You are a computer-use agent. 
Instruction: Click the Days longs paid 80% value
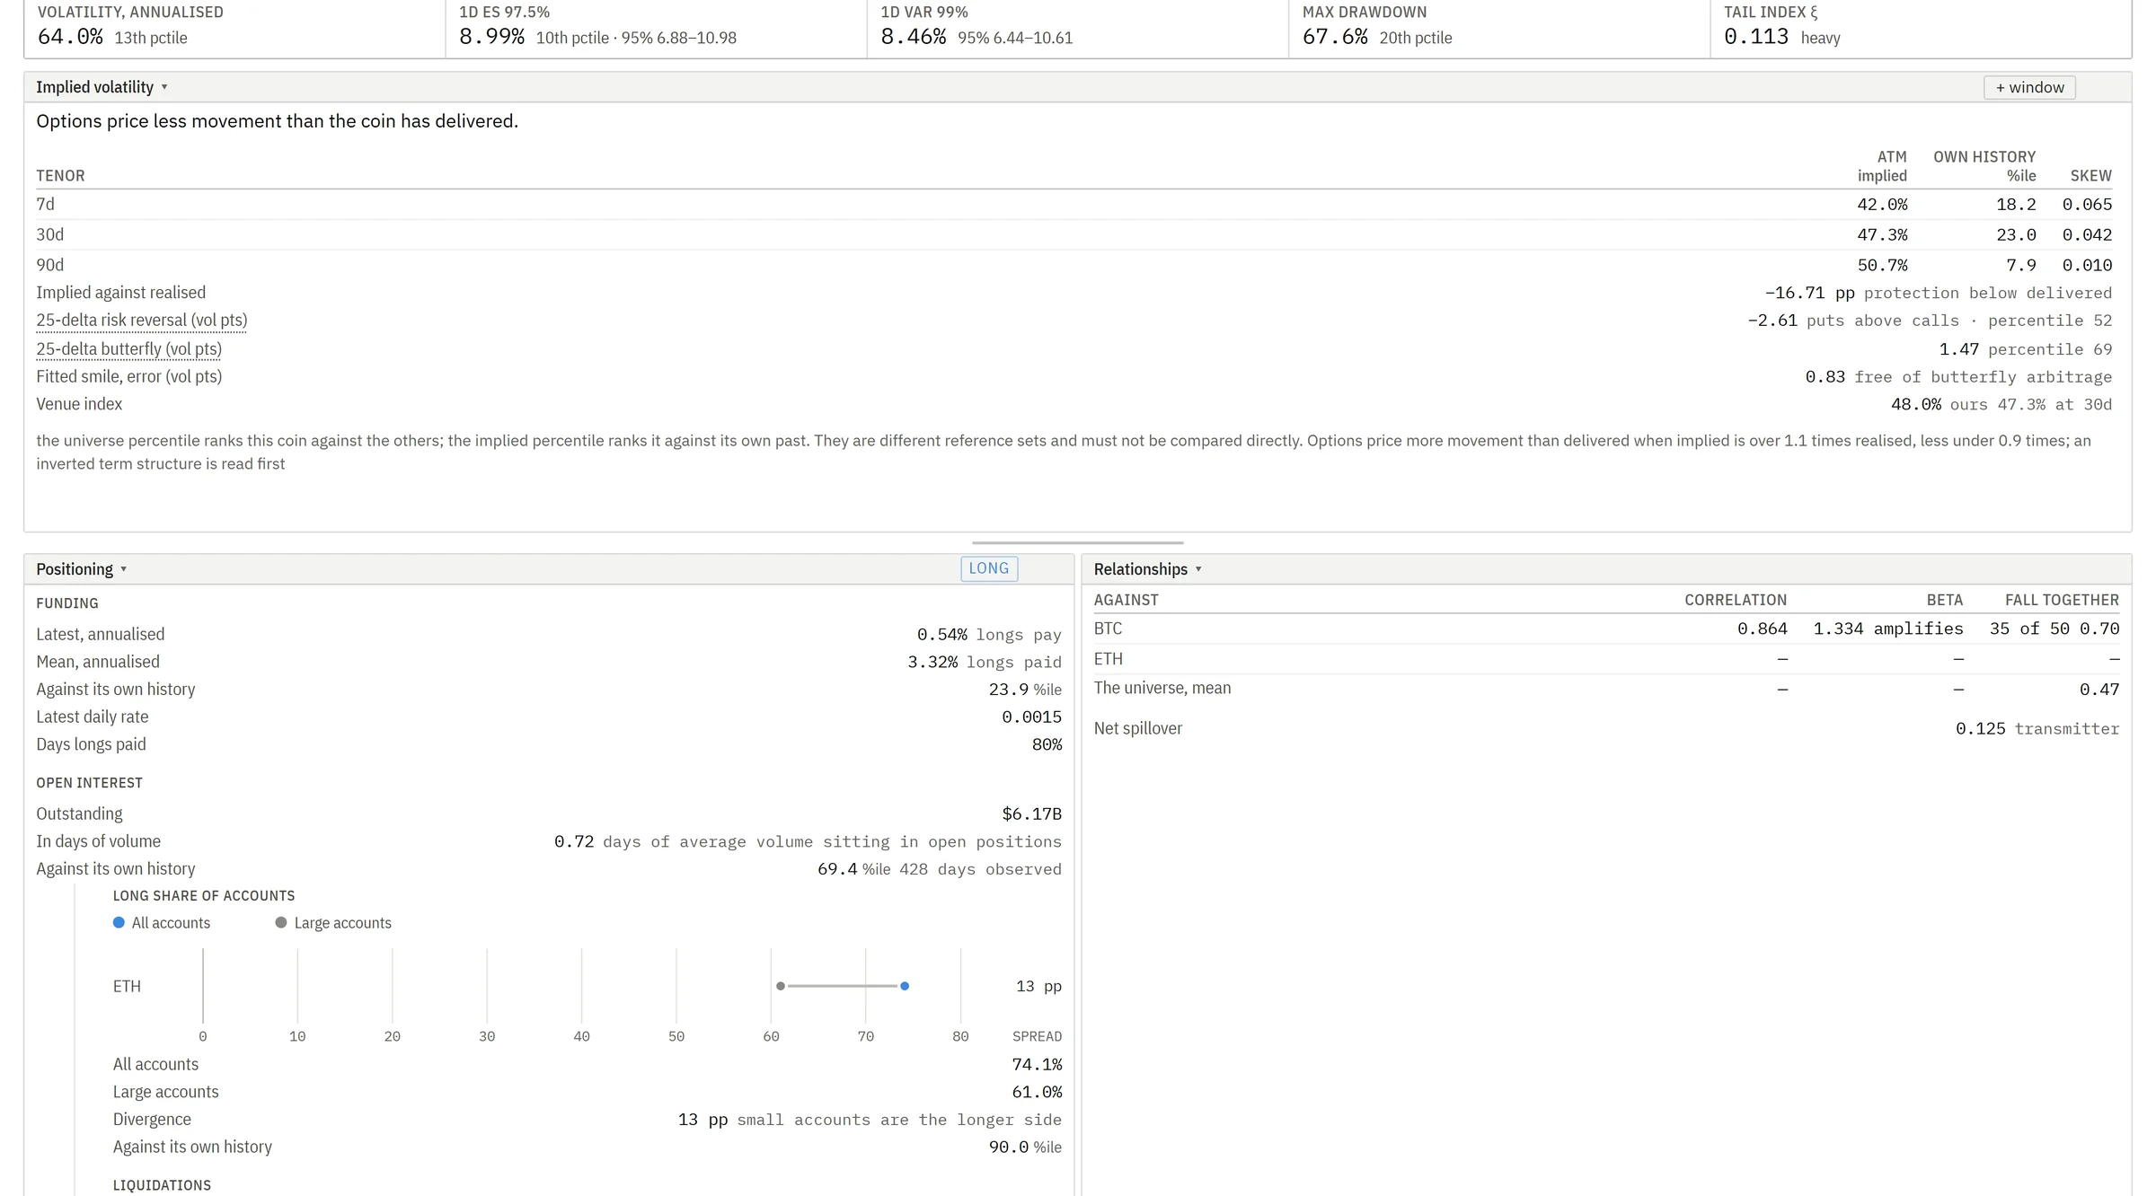pyautogui.click(x=1047, y=744)
